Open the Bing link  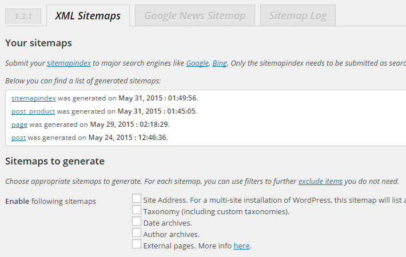pyautogui.click(x=220, y=63)
